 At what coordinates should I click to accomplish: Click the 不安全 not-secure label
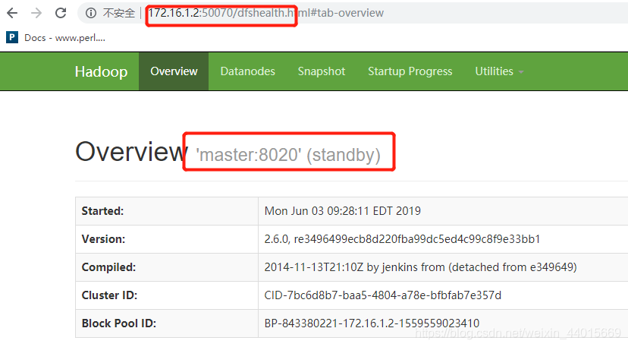[x=118, y=13]
